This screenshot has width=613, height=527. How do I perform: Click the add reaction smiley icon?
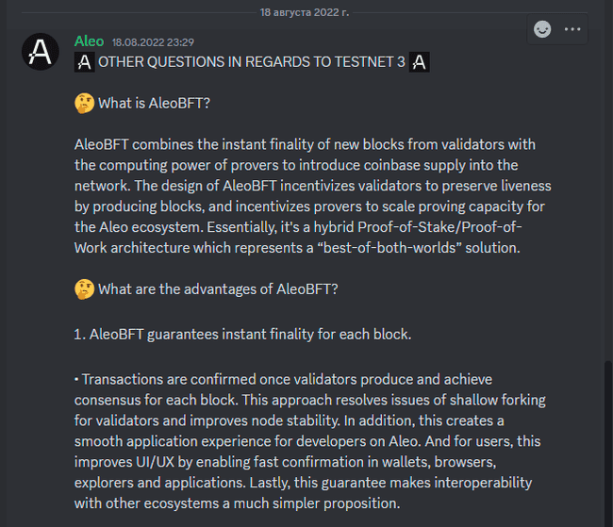[x=542, y=29]
